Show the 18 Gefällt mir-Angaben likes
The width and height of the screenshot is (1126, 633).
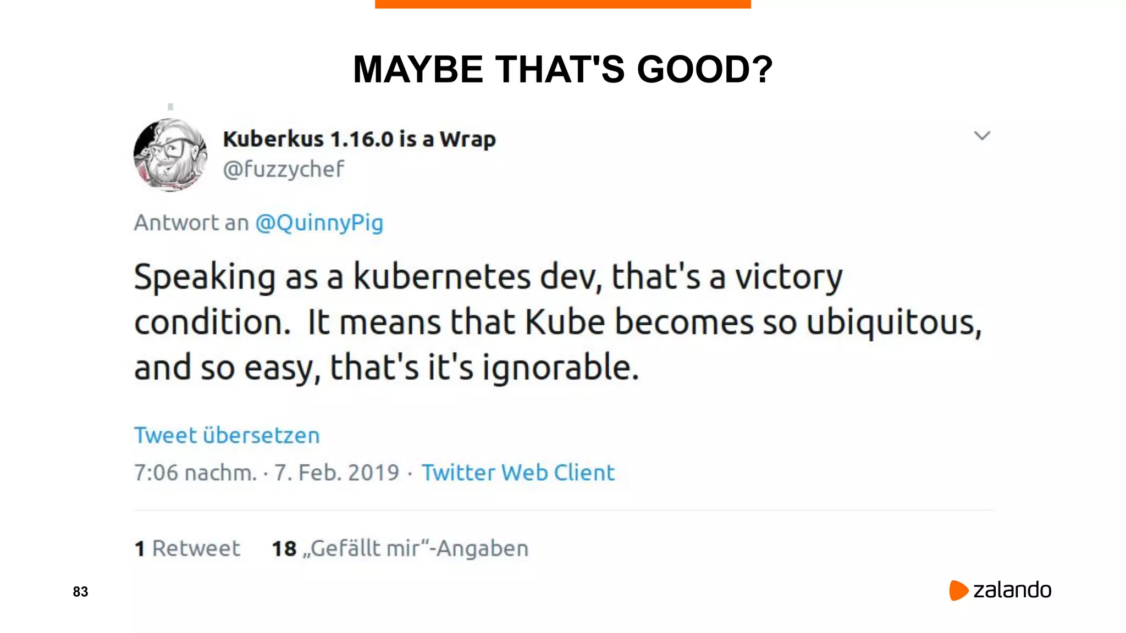click(x=400, y=548)
